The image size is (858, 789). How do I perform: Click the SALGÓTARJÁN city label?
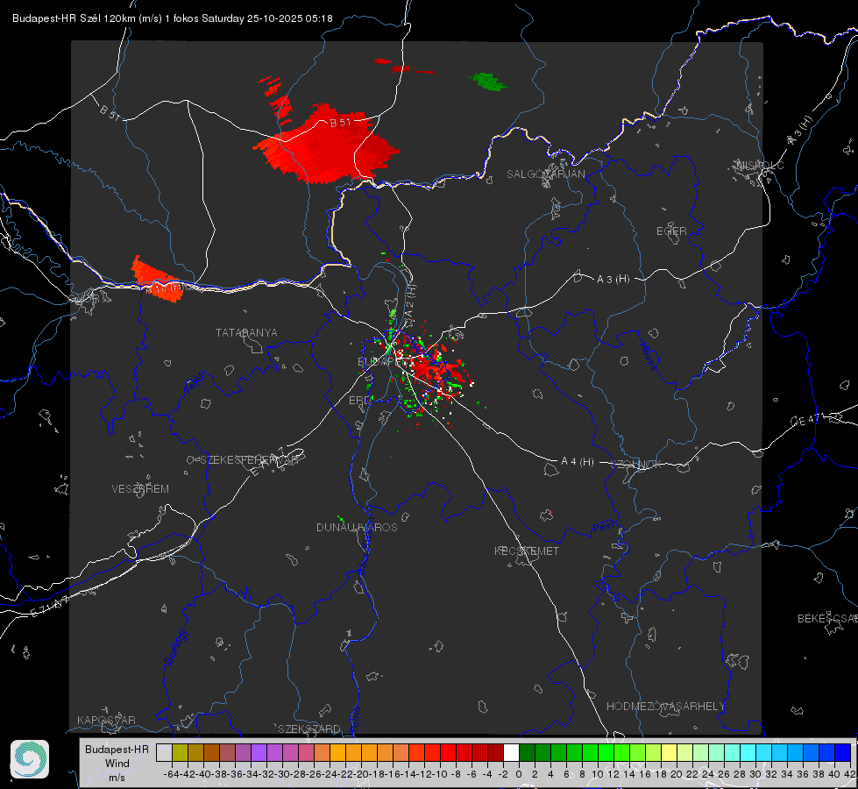[x=545, y=174]
